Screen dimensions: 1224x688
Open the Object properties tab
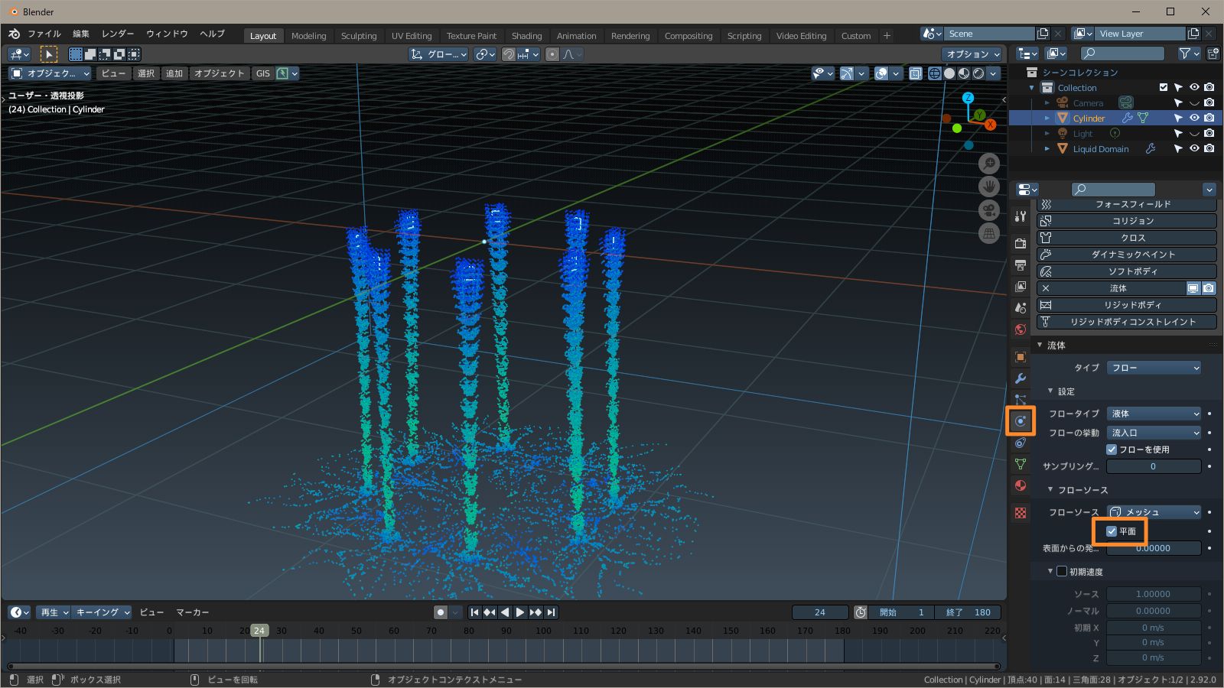pos(1021,357)
